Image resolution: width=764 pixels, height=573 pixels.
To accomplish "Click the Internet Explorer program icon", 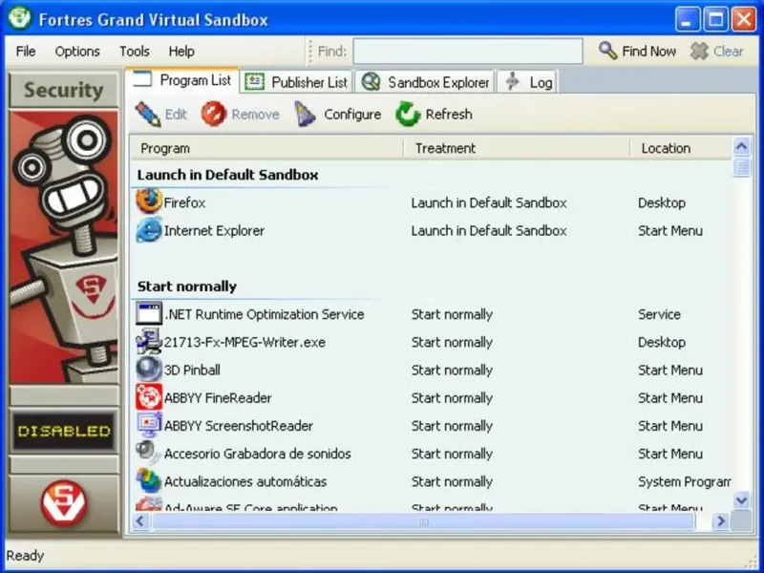I will [x=149, y=230].
